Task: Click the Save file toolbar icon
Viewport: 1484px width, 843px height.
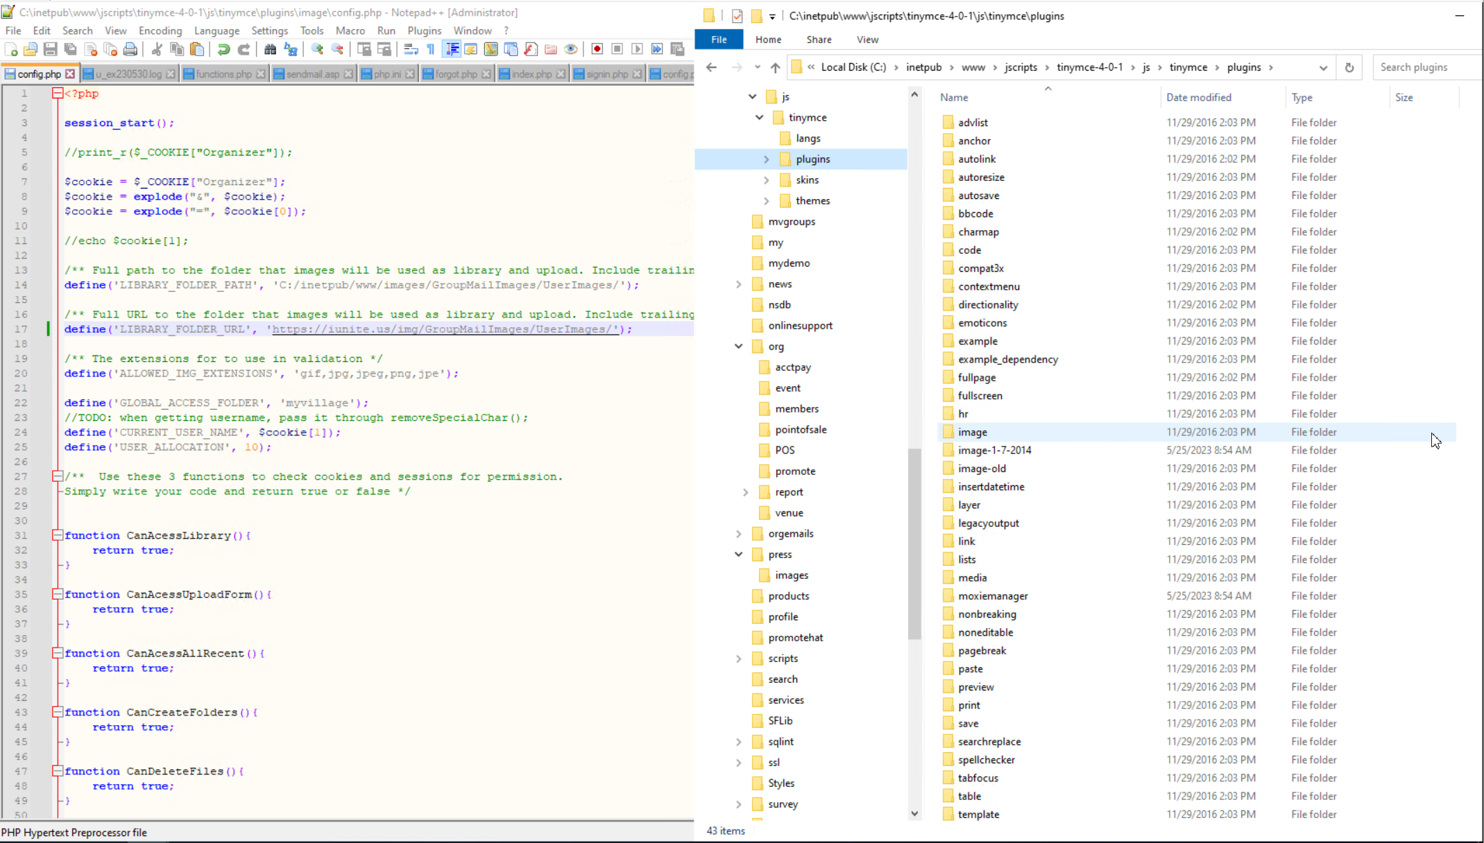Action: coord(50,49)
